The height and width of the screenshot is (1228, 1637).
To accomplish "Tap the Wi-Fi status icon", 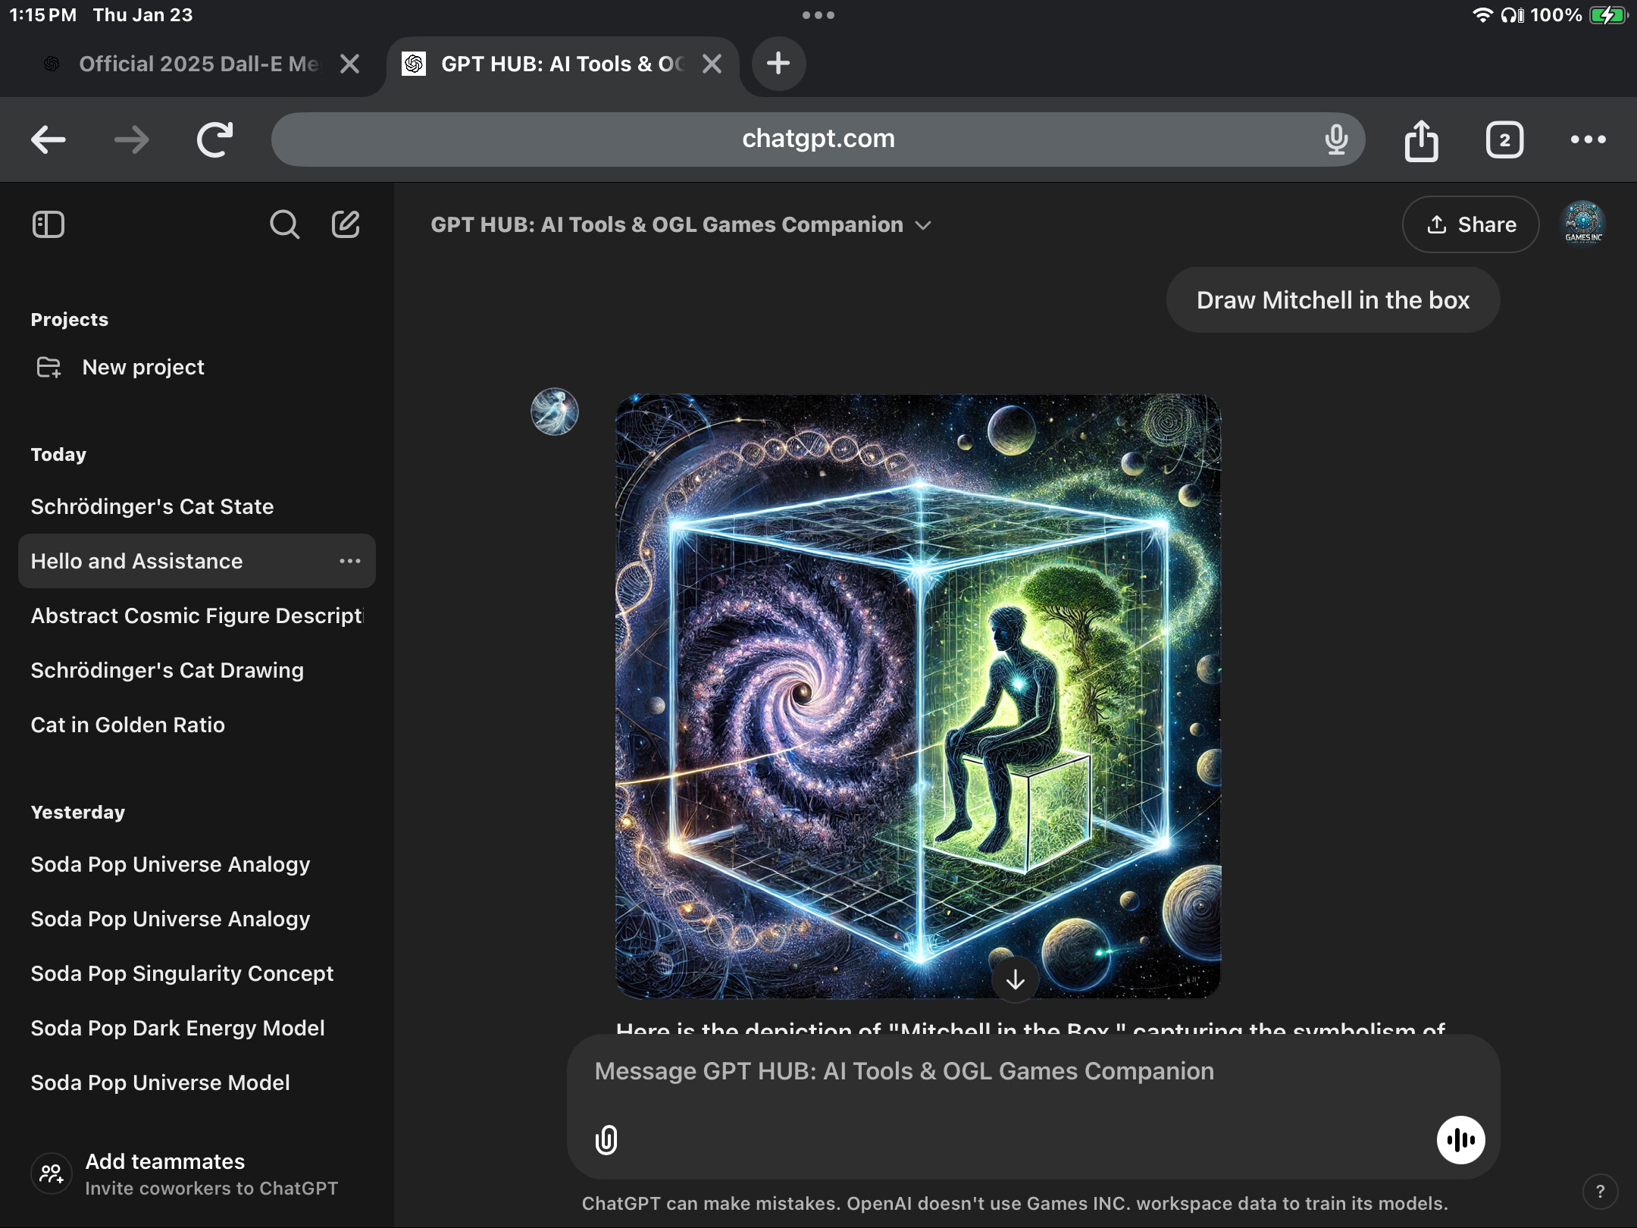I will click(x=1482, y=15).
